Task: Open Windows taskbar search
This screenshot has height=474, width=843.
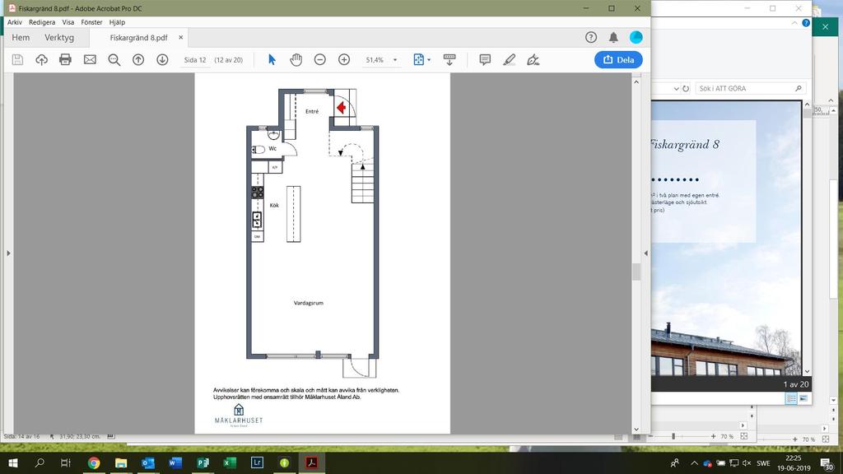Action: 40,462
